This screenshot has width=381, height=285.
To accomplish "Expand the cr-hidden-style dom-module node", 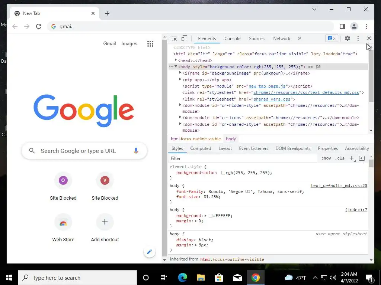I will (x=180, y=105).
